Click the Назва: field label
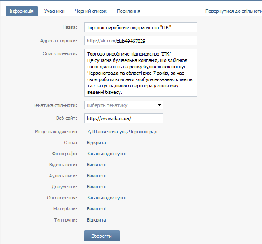 click(x=70, y=27)
